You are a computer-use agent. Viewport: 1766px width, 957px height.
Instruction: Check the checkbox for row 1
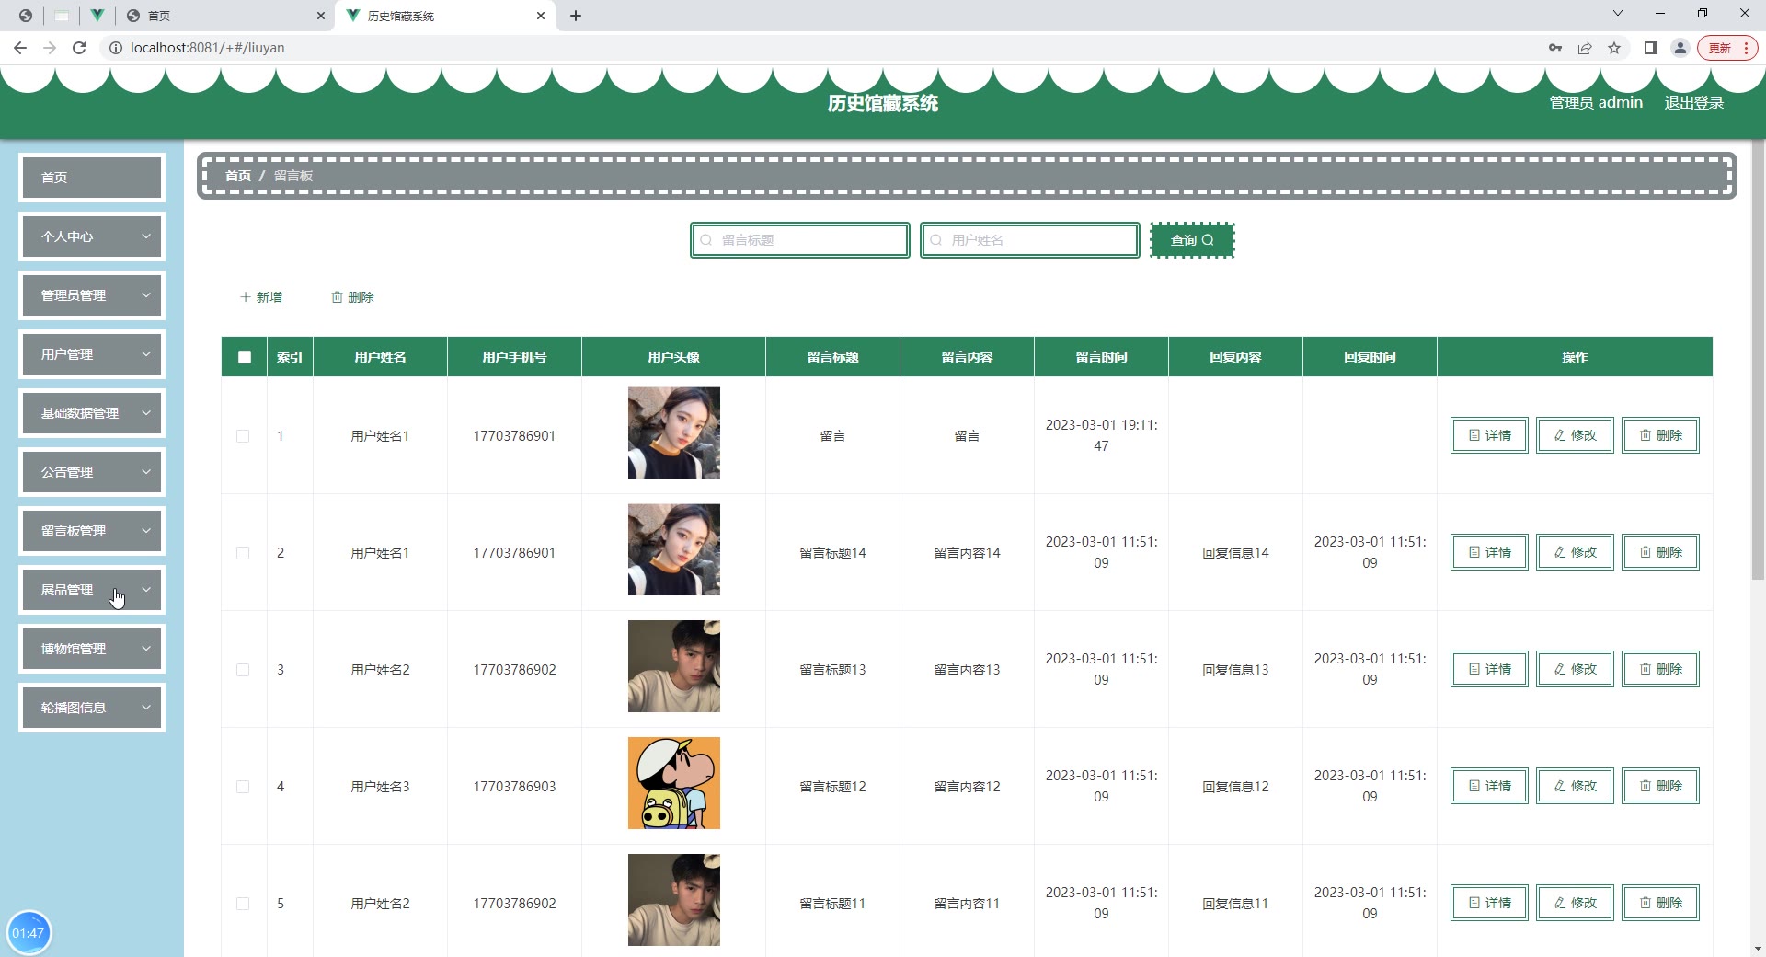coord(243,436)
